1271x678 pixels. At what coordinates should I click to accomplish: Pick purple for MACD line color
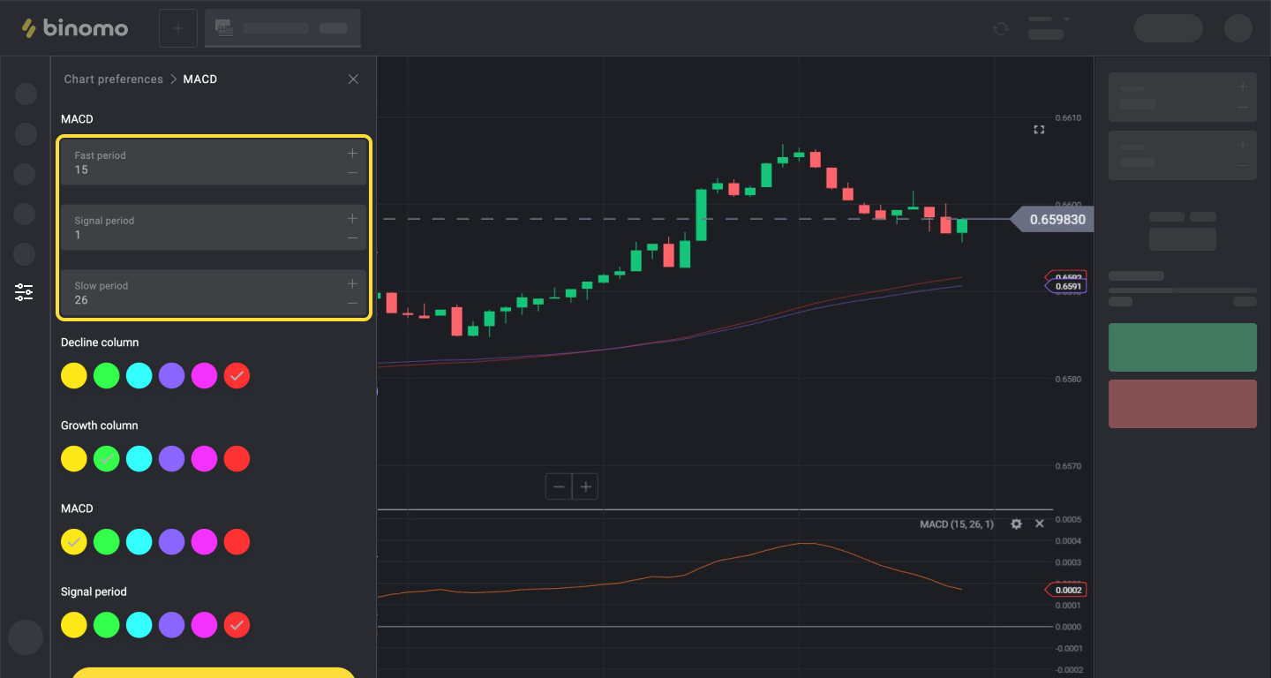pyautogui.click(x=172, y=542)
